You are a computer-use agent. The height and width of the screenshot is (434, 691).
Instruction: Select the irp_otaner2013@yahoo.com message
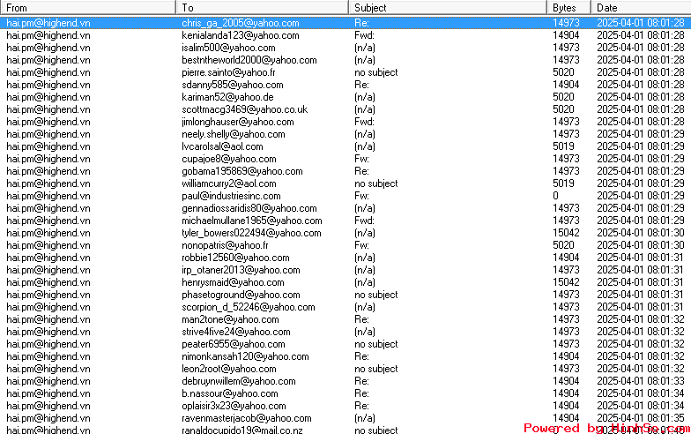[345, 270]
